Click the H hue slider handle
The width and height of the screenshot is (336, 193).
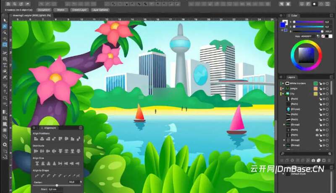pos(294,22)
